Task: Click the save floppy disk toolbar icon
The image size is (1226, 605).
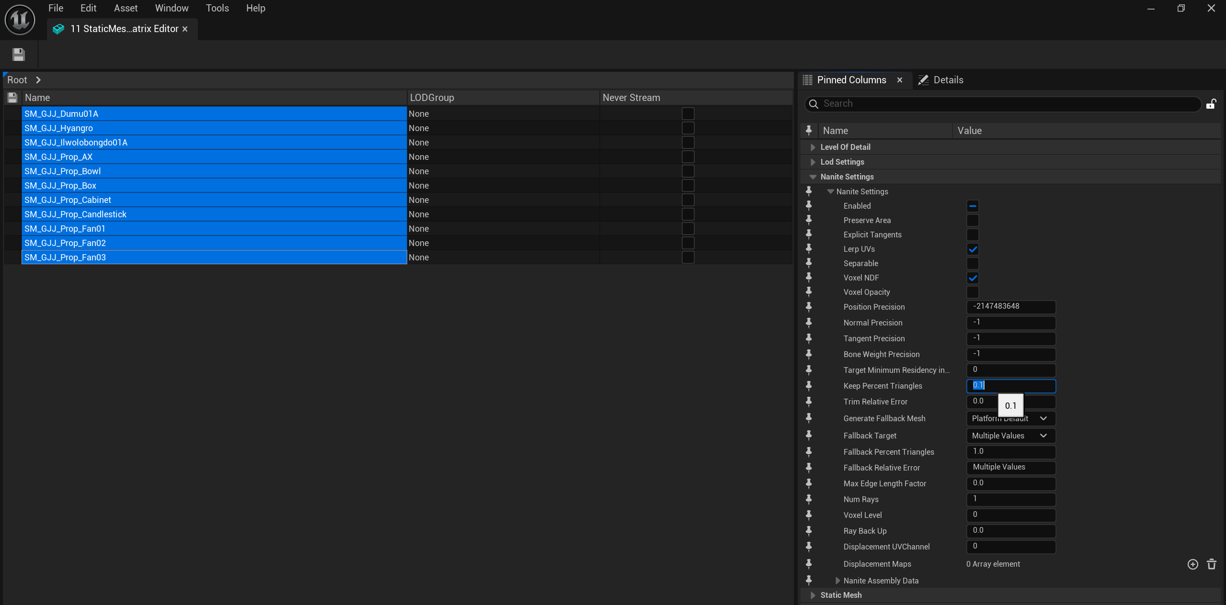Action: (18, 55)
